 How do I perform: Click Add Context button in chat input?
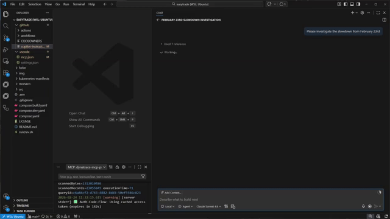tap(171, 193)
